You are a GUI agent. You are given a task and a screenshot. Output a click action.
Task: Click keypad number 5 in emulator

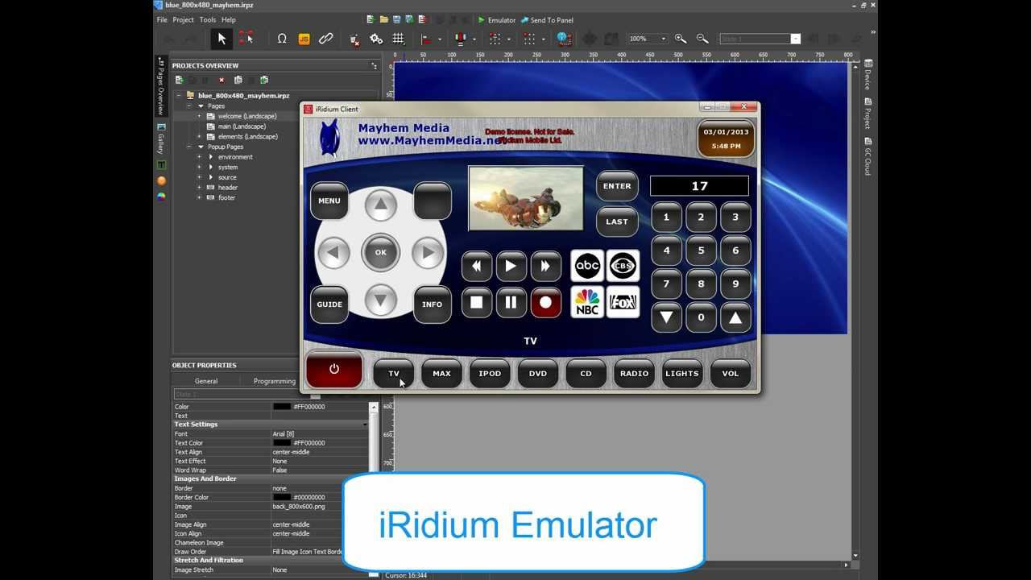(x=701, y=251)
